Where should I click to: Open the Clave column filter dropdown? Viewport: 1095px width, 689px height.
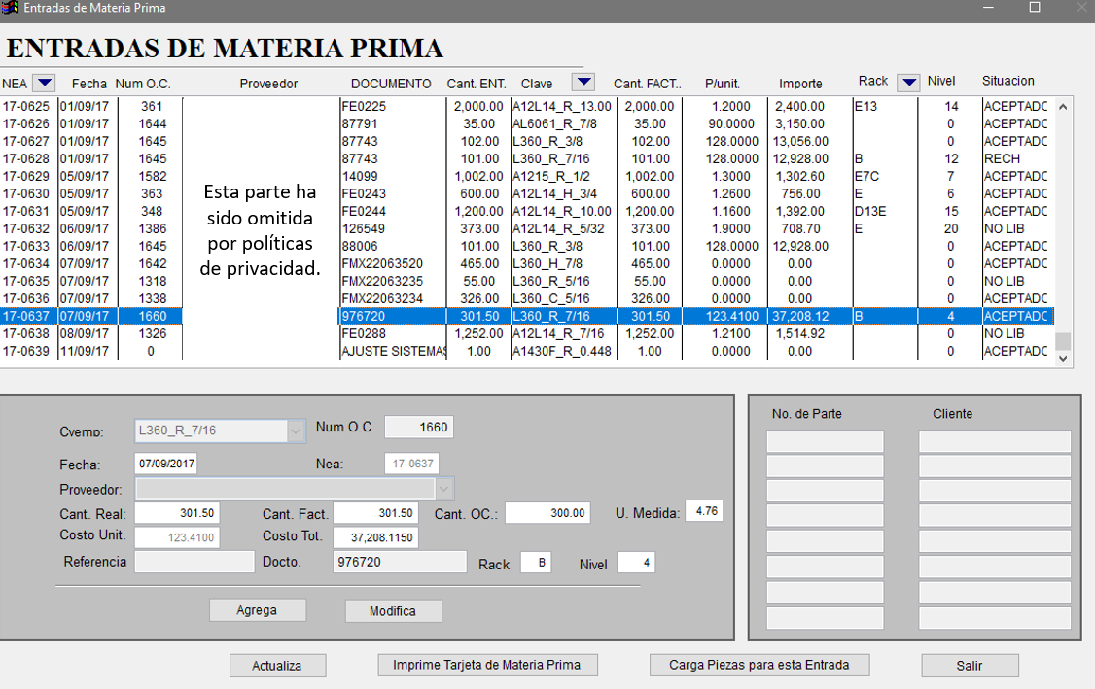click(583, 83)
